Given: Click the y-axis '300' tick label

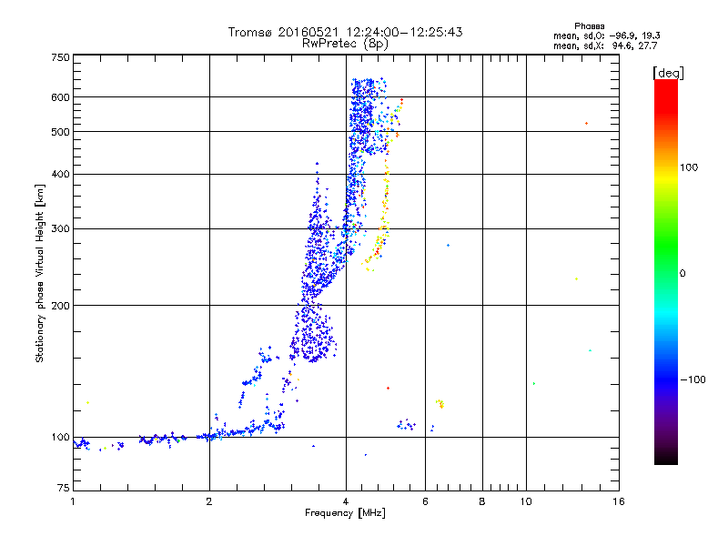Looking at the screenshot, I should click(x=60, y=229).
